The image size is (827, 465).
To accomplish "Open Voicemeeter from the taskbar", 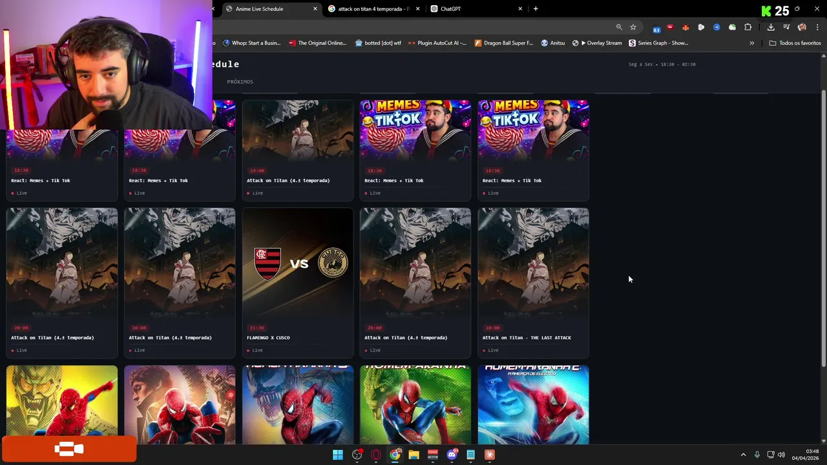I will [x=433, y=455].
